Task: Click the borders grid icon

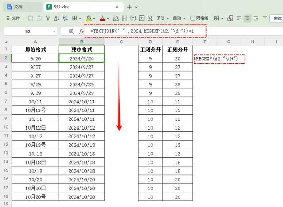Action: 74,18
